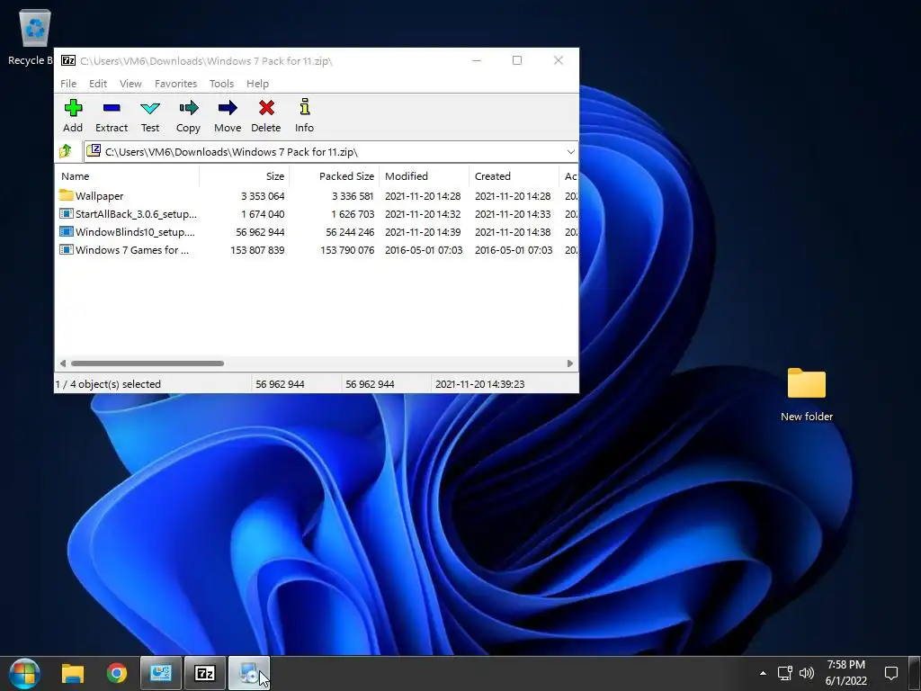Screen dimensions: 921x691
Task: Sort by the Name column header
Action: (x=127, y=176)
